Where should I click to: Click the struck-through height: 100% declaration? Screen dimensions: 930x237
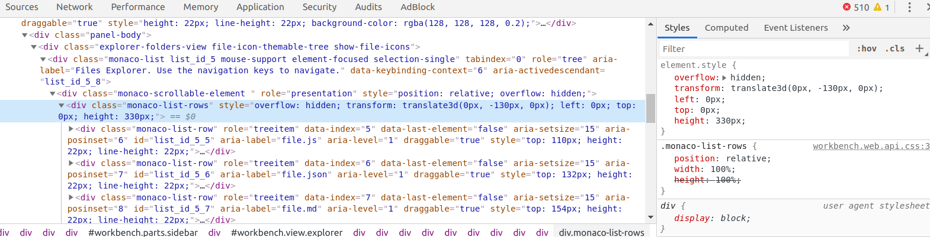(x=707, y=180)
